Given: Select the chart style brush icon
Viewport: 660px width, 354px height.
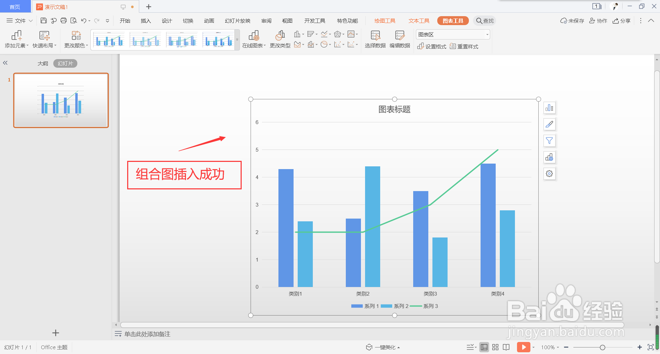Looking at the screenshot, I should tap(549, 124).
